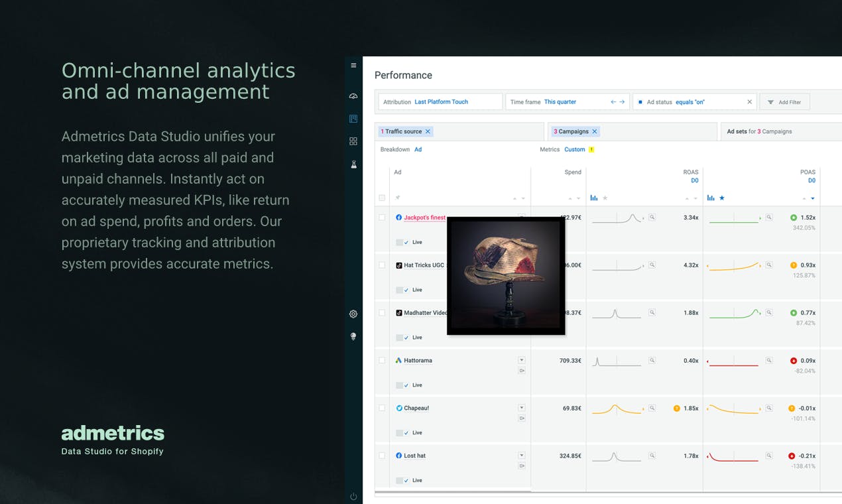Tick the checkbox for Hattorama row
Image resolution: width=842 pixels, height=504 pixels.
point(382,361)
